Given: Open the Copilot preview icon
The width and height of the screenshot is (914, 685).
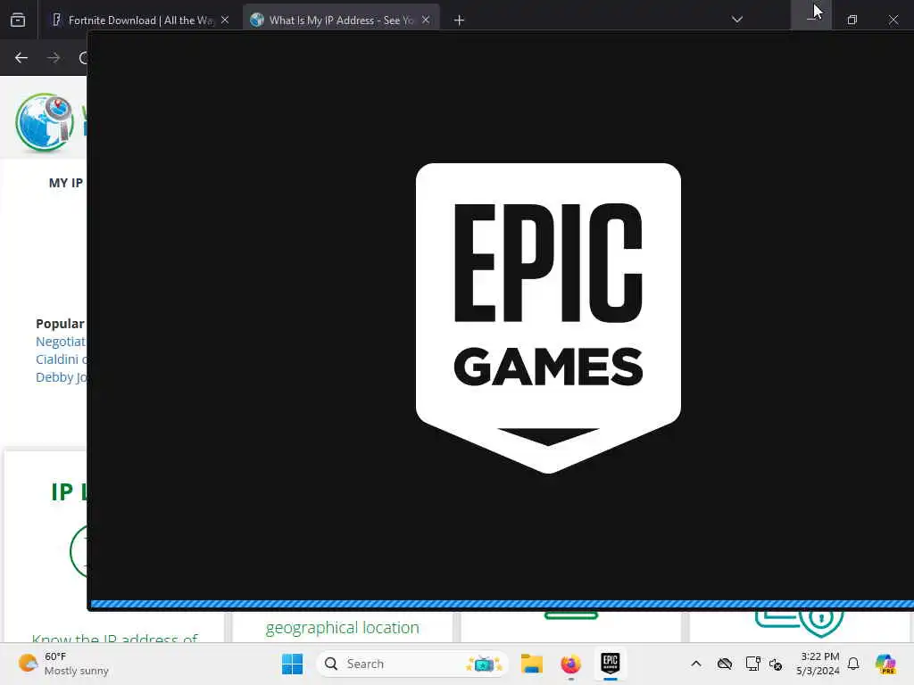Looking at the screenshot, I should [x=885, y=664].
